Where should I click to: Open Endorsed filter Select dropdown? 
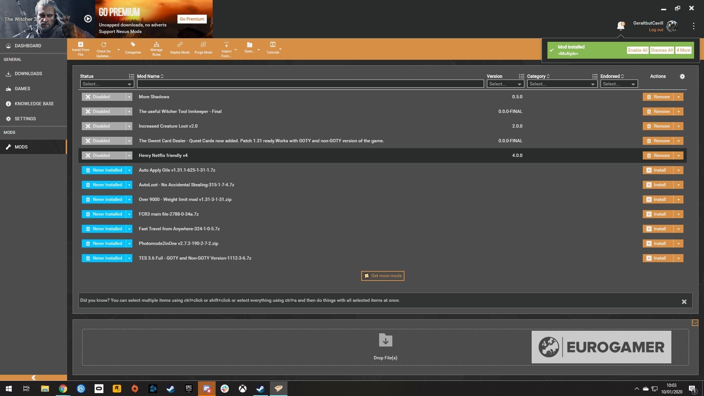[619, 84]
